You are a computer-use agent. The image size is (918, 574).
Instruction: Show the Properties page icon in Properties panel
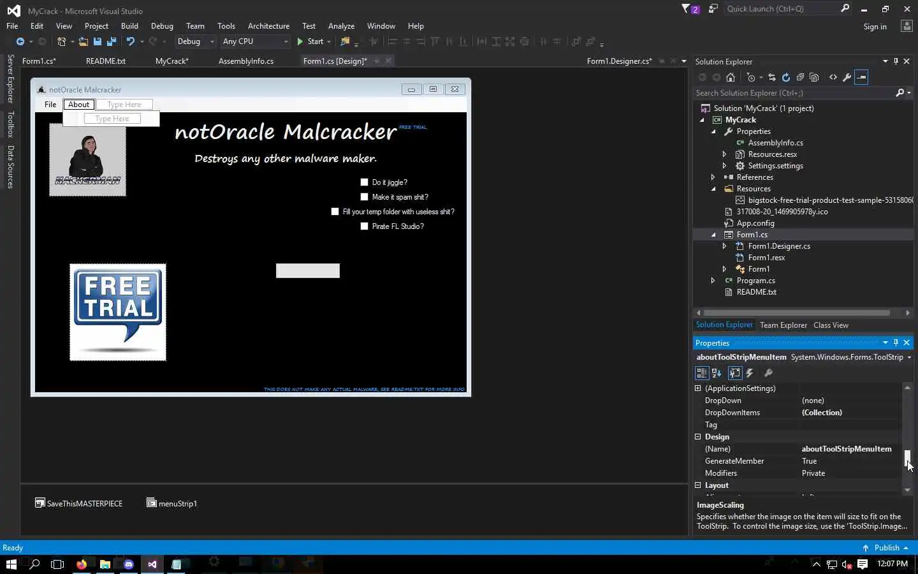point(735,373)
